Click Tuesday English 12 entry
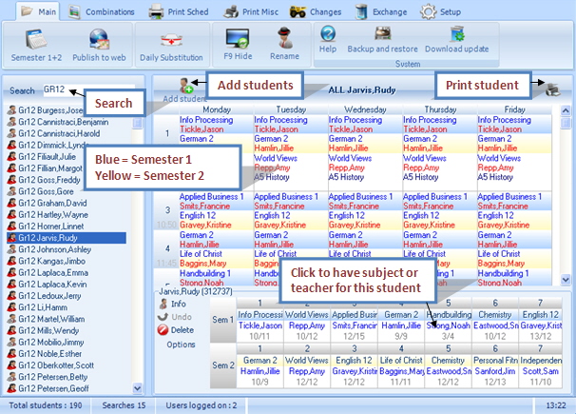Screen dimensions: 576x414 point(272,215)
